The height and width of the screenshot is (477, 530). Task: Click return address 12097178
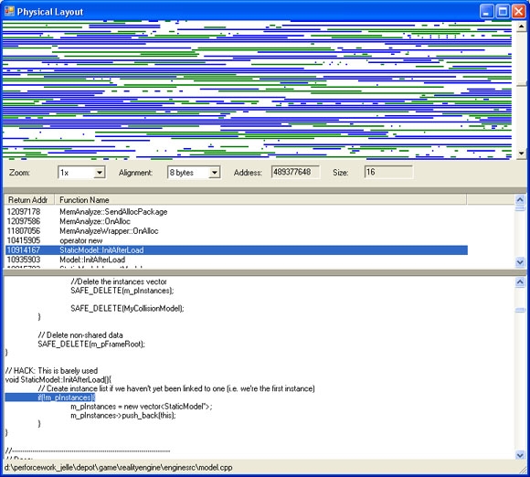(24, 212)
